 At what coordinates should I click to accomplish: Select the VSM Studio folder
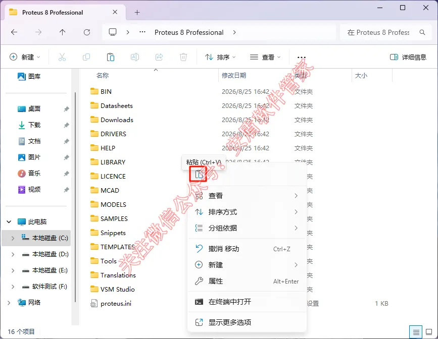pos(113,290)
